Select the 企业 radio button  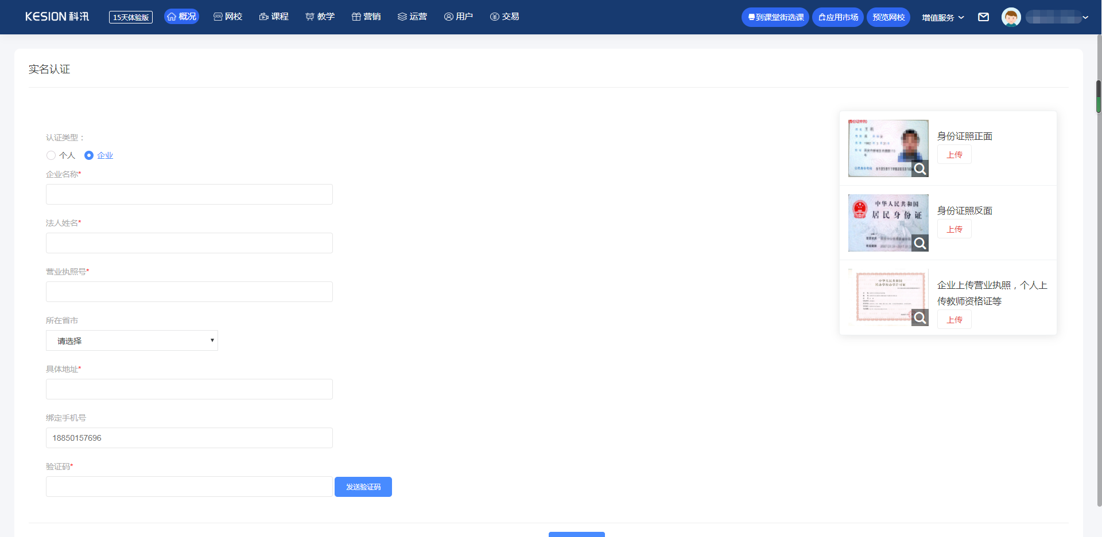(89, 155)
